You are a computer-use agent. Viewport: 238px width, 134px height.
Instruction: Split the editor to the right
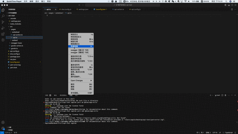[232, 10]
